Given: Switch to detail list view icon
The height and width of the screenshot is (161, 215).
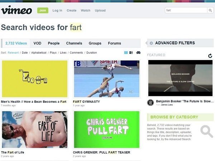Looking at the screenshot, I should click(x=131, y=53).
